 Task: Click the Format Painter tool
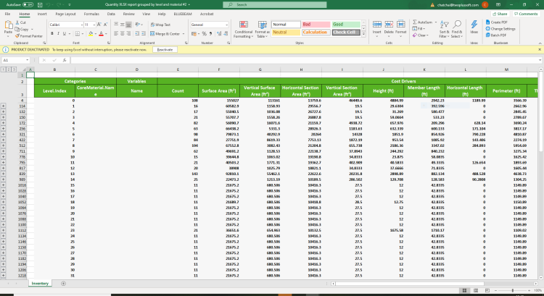click(x=28, y=35)
